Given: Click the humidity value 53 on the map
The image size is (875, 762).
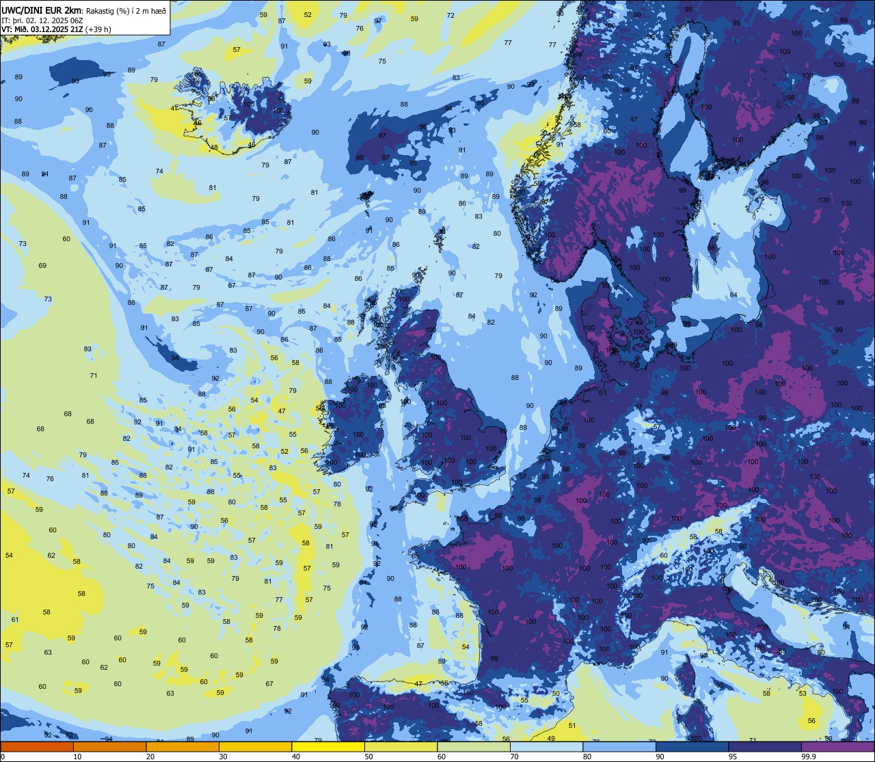Looking at the screenshot, I should [803, 694].
